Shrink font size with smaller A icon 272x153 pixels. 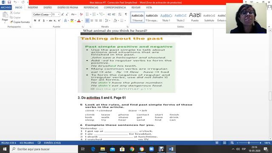tap(67, 14)
